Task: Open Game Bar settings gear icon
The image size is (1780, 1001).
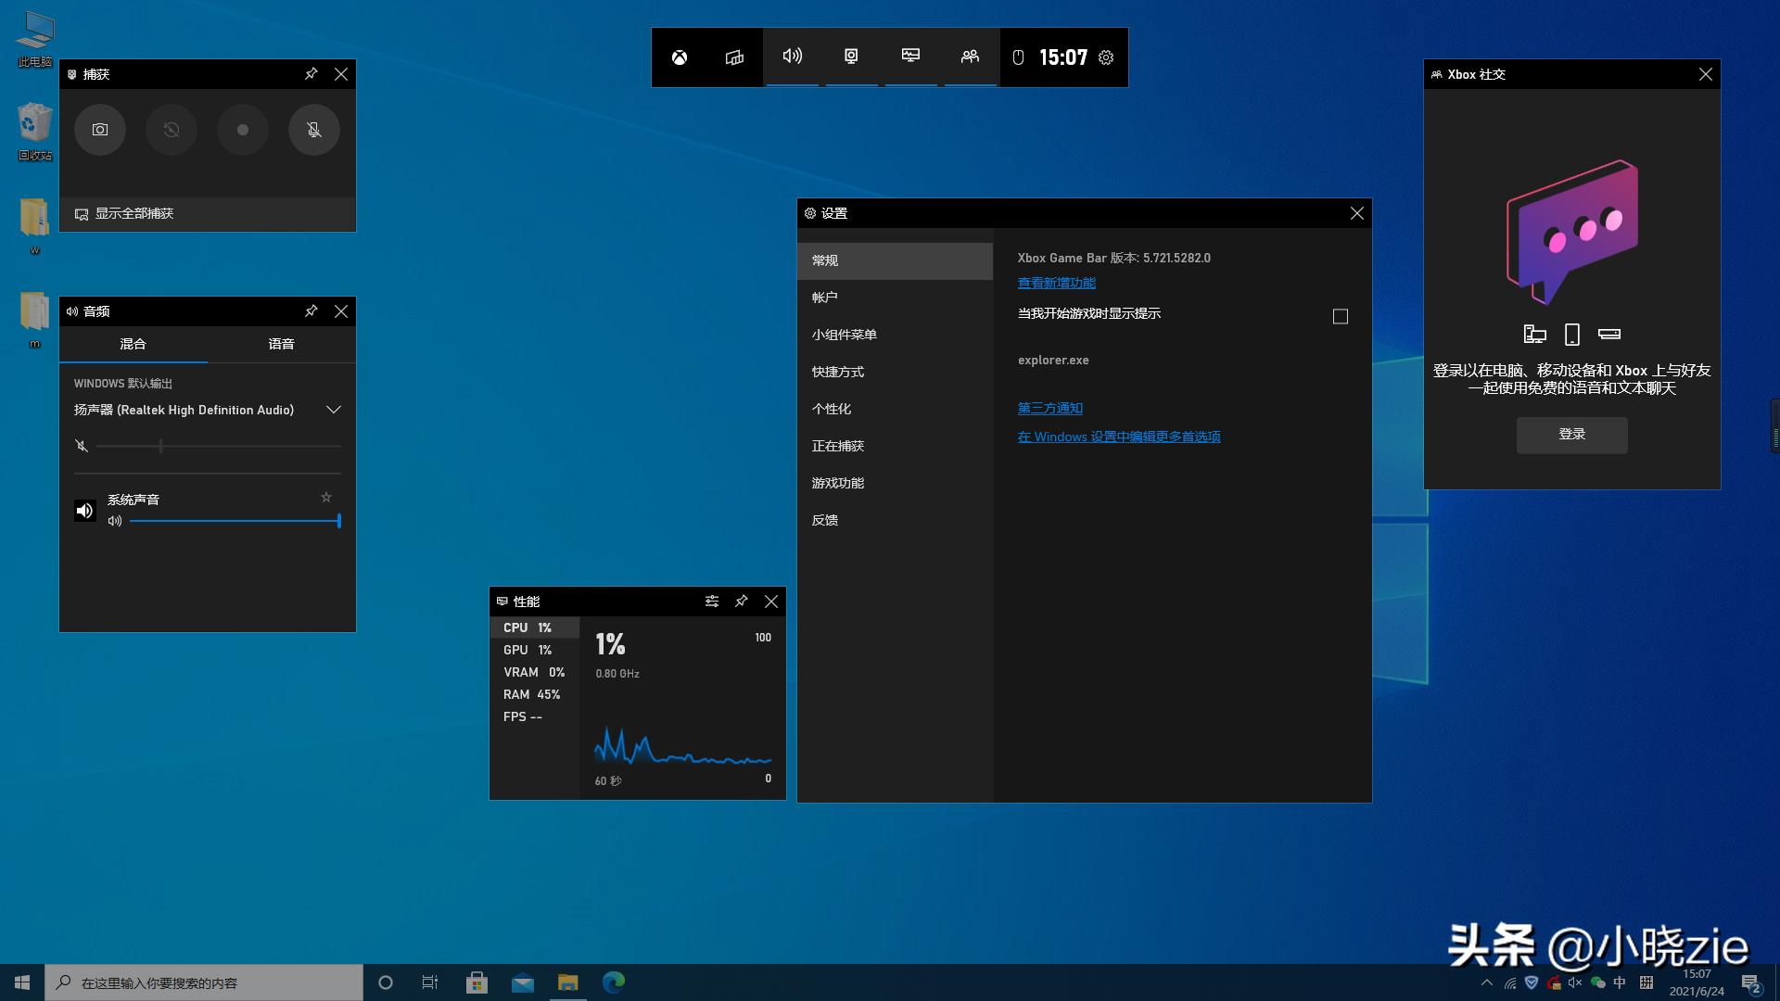Action: point(1106,57)
